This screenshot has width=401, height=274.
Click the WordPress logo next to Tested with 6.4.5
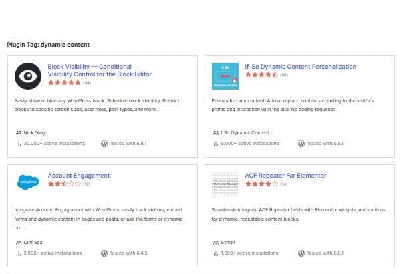(104, 253)
